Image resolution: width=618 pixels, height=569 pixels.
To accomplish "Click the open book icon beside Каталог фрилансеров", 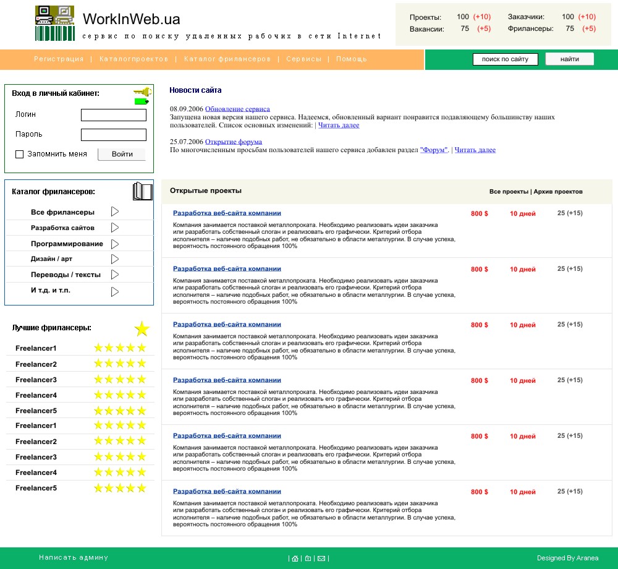I will point(143,191).
